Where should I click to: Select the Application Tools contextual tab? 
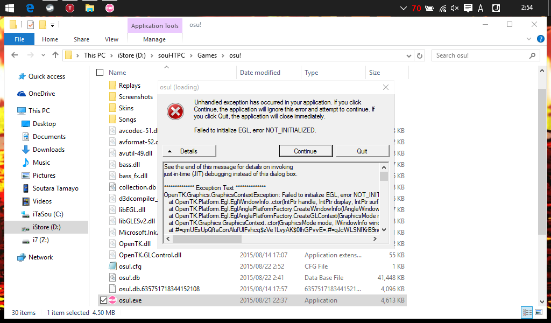(x=155, y=26)
